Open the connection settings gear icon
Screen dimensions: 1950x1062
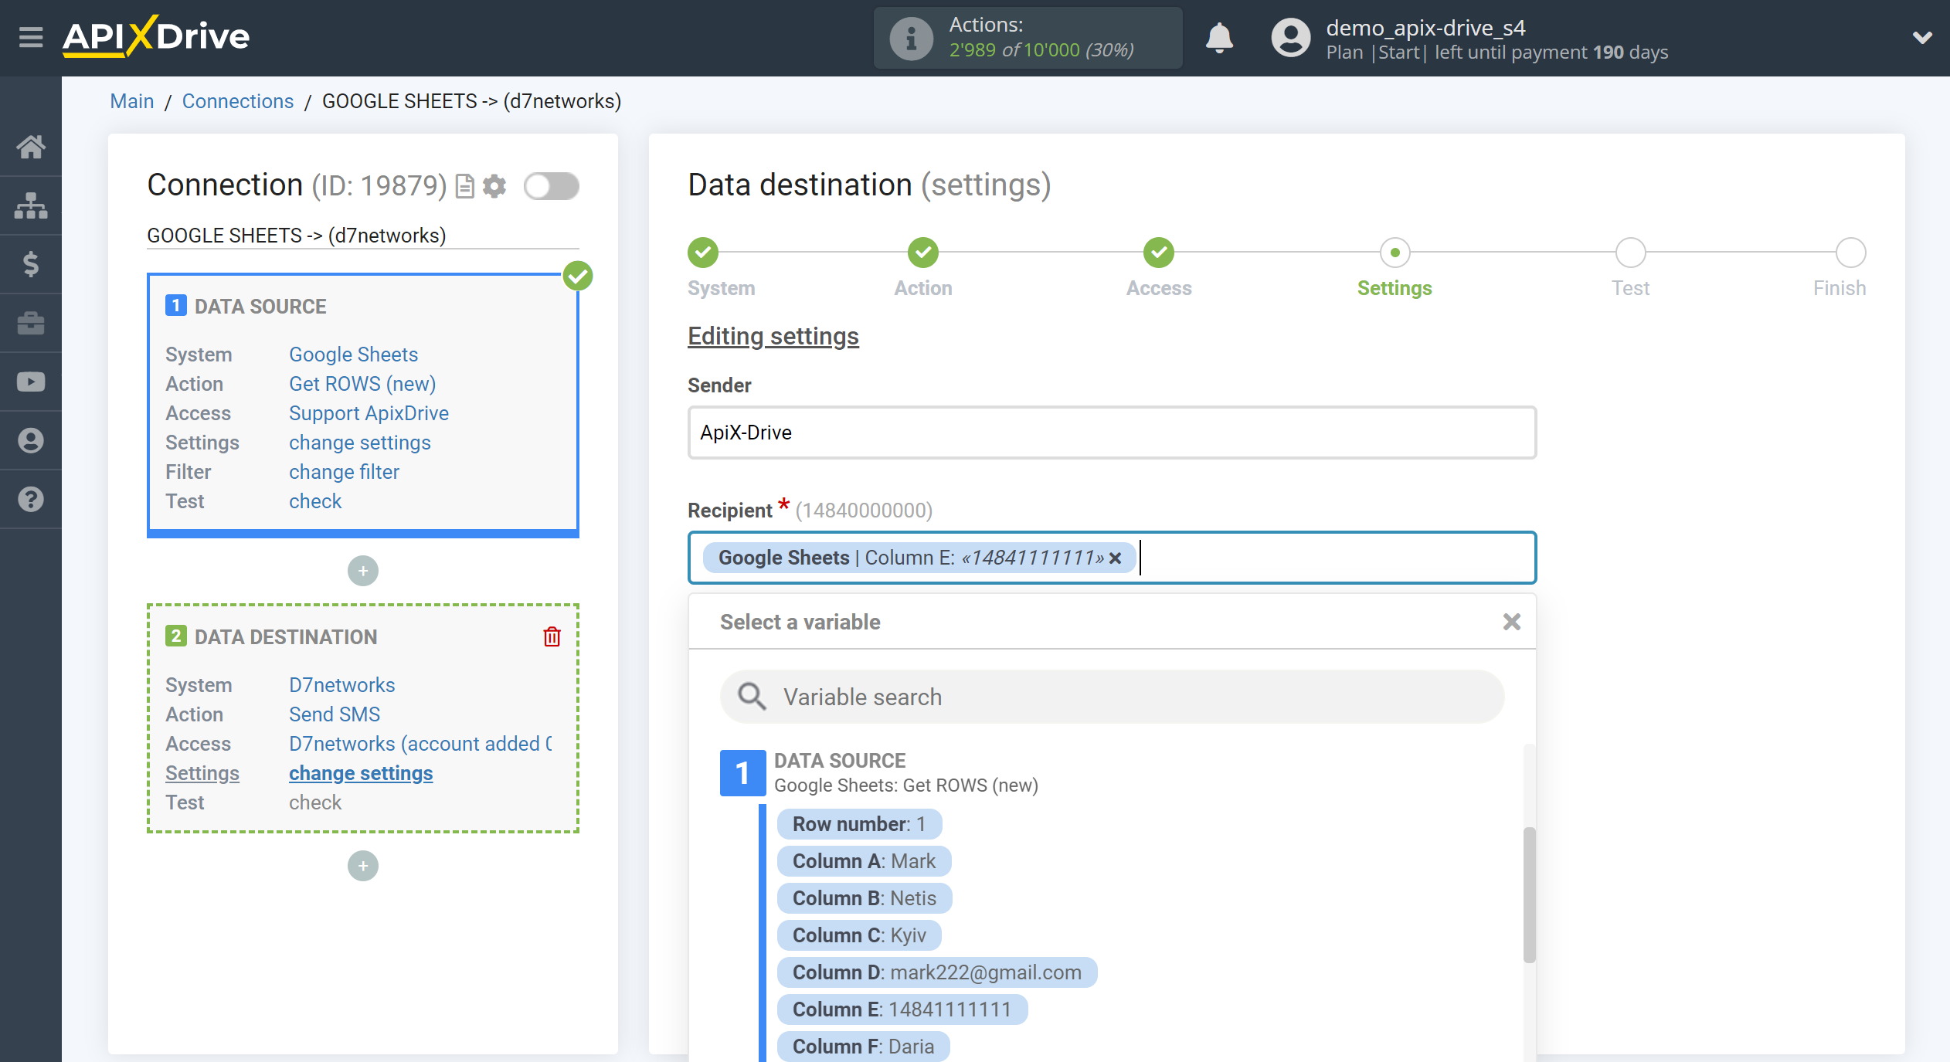click(x=494, y=186)
